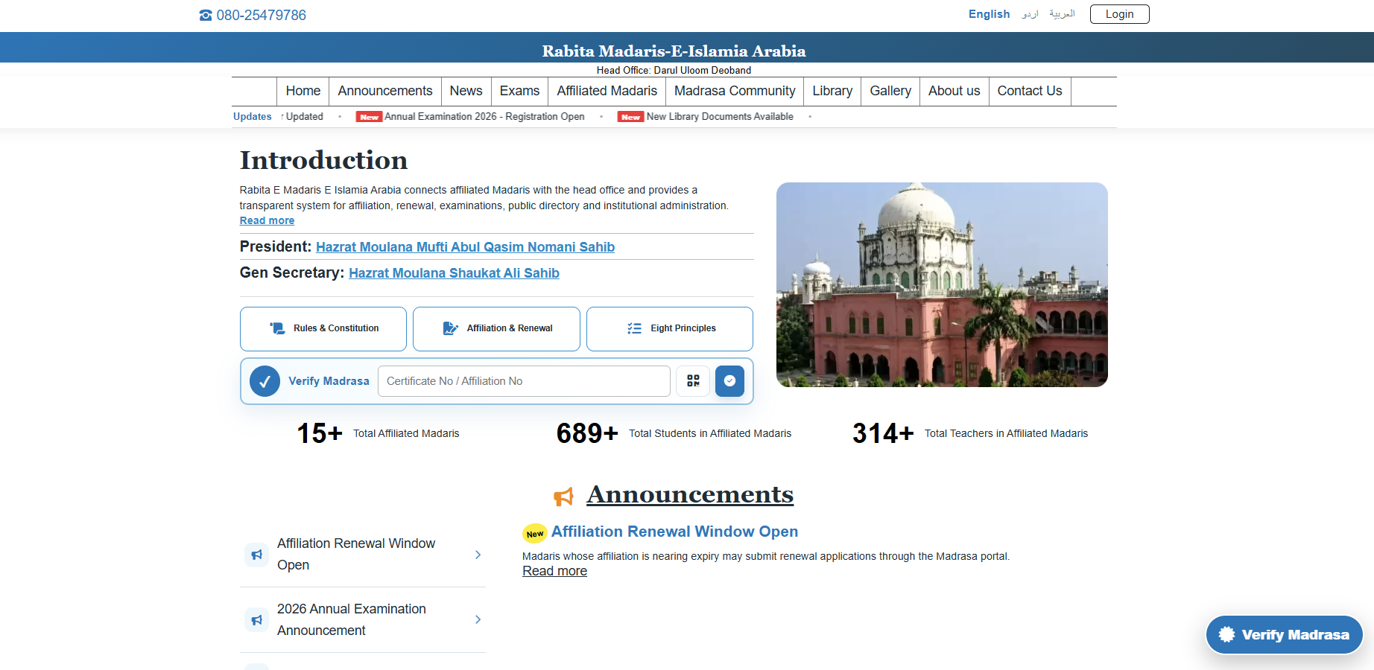The width and height of the screenshot is (1374, 670).
Task: Click Read more under Introduction
Action: click(267, 221)
